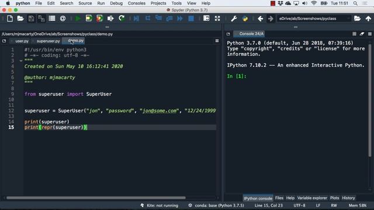The height and width of the screenshot is (210, 374).
Task: Browse editor tabs with the tab list button
Action: coord(4,41)
